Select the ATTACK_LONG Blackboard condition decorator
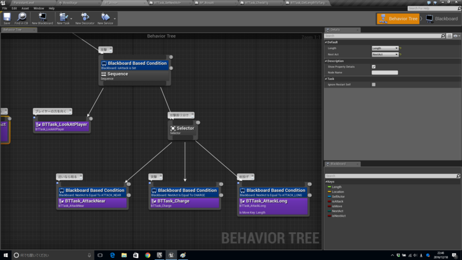Screen dimensions: 462x260 tap(273, 192)
